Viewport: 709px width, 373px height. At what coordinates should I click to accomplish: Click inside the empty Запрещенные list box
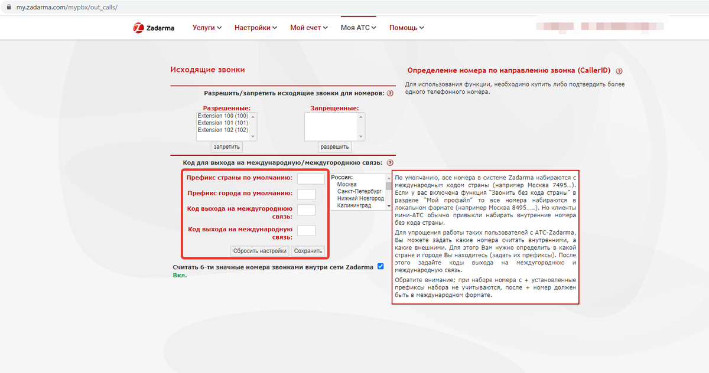[x=331, y=127]
